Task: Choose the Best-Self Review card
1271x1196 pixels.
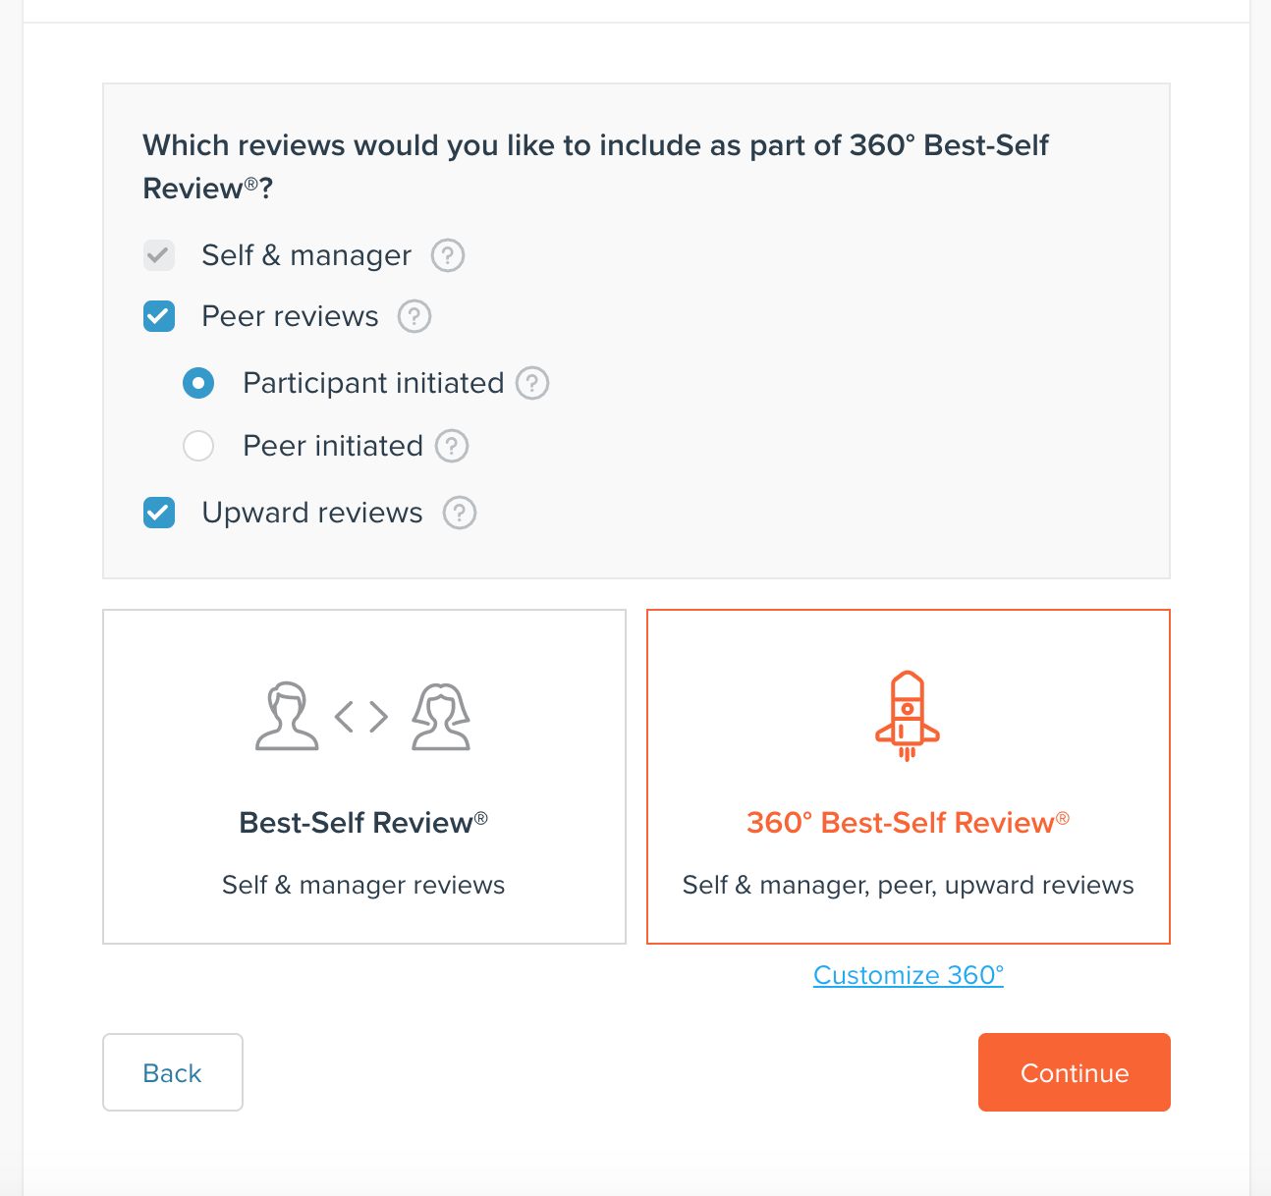Action: click(x=364, y=777)
